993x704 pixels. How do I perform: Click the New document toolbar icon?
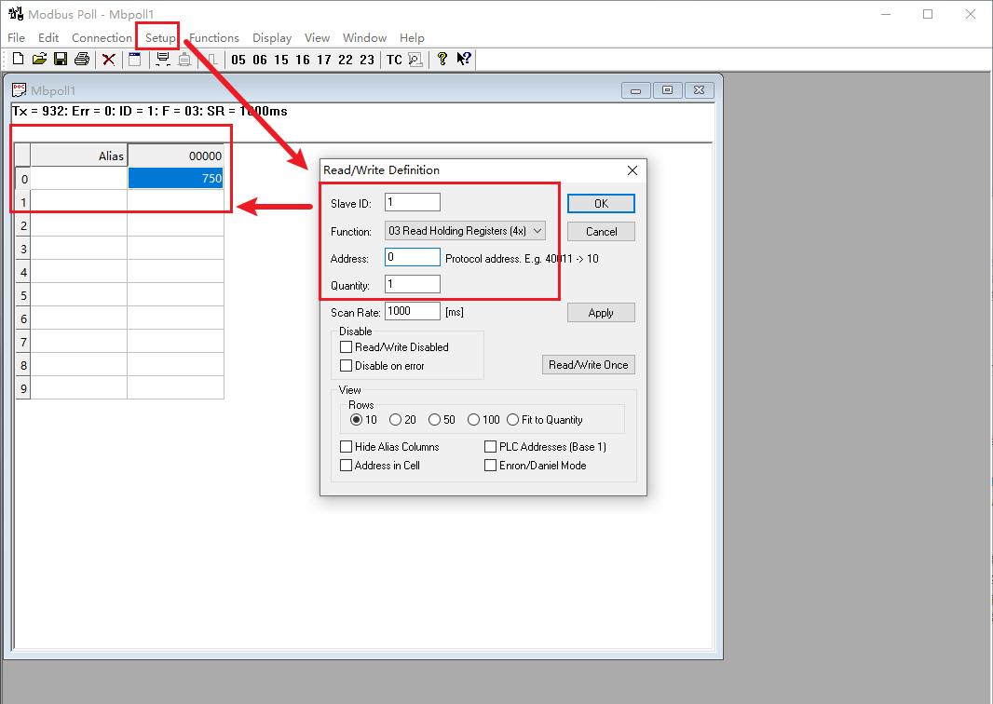[x=18, y=60]
